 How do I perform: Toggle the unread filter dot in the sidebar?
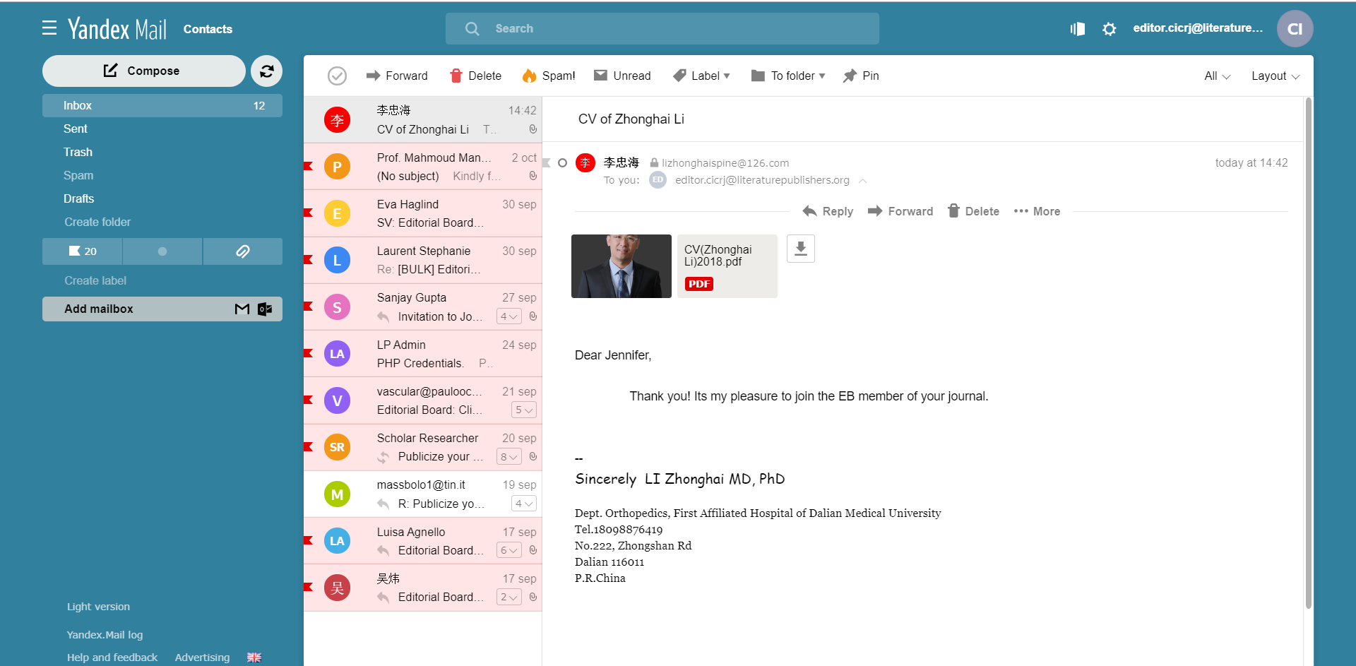162,251
